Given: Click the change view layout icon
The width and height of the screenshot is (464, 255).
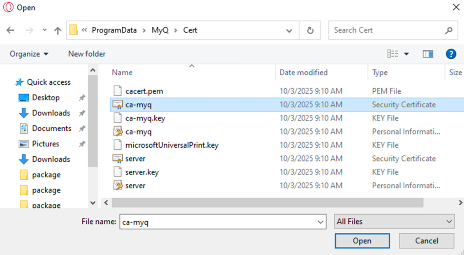Looking at the screenshot, I should [x=392, y=54].
